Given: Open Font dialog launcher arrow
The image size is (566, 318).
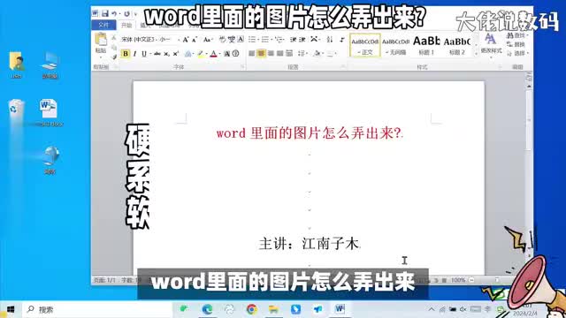Looking at the screenshot, I should (241, 67).
